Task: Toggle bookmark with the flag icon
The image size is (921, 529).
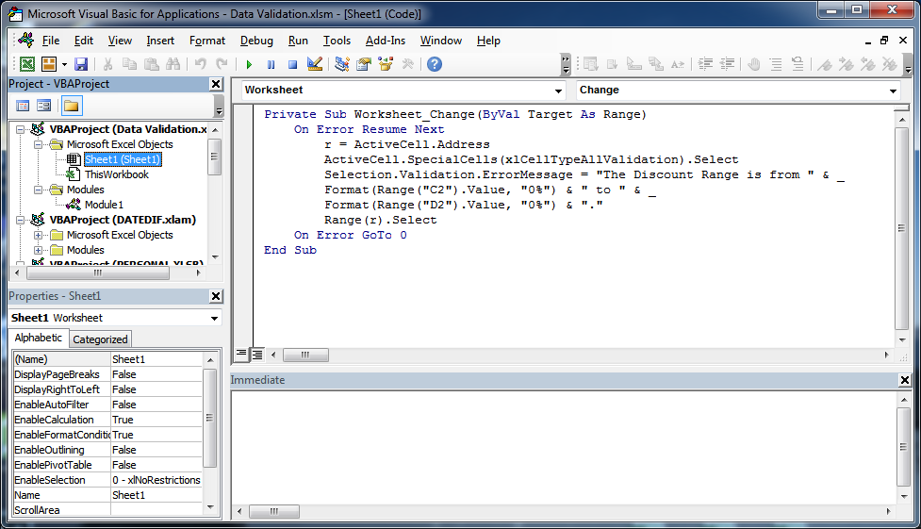Action: pos(825,64)
